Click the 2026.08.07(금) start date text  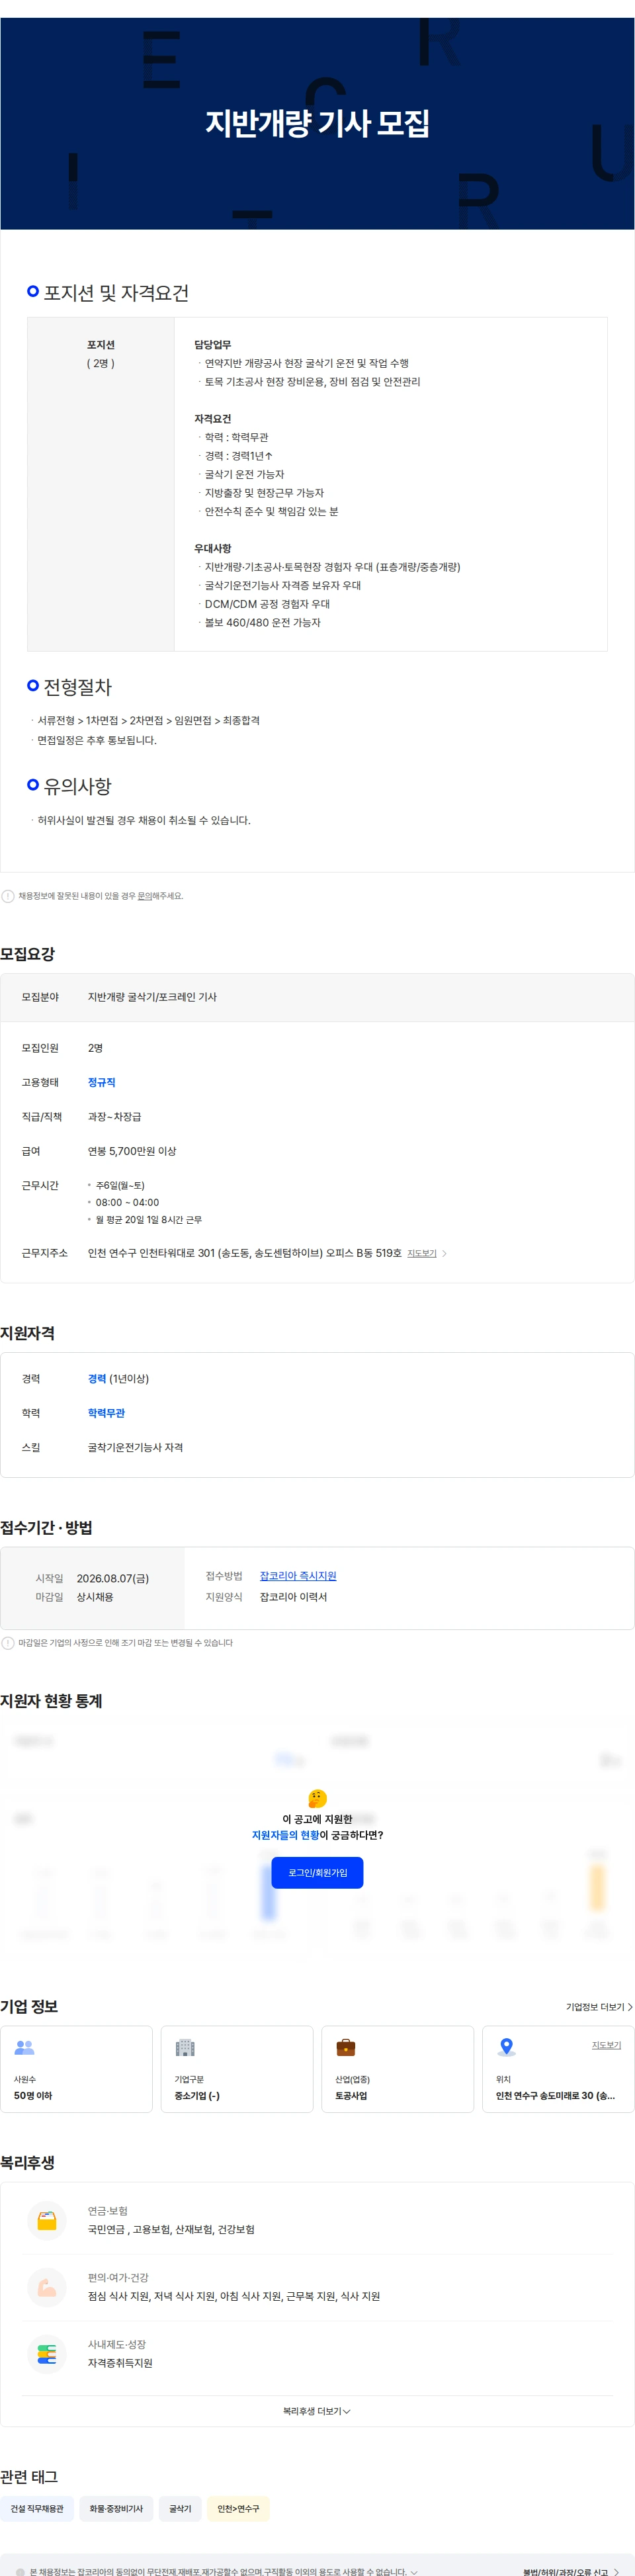113,1578
